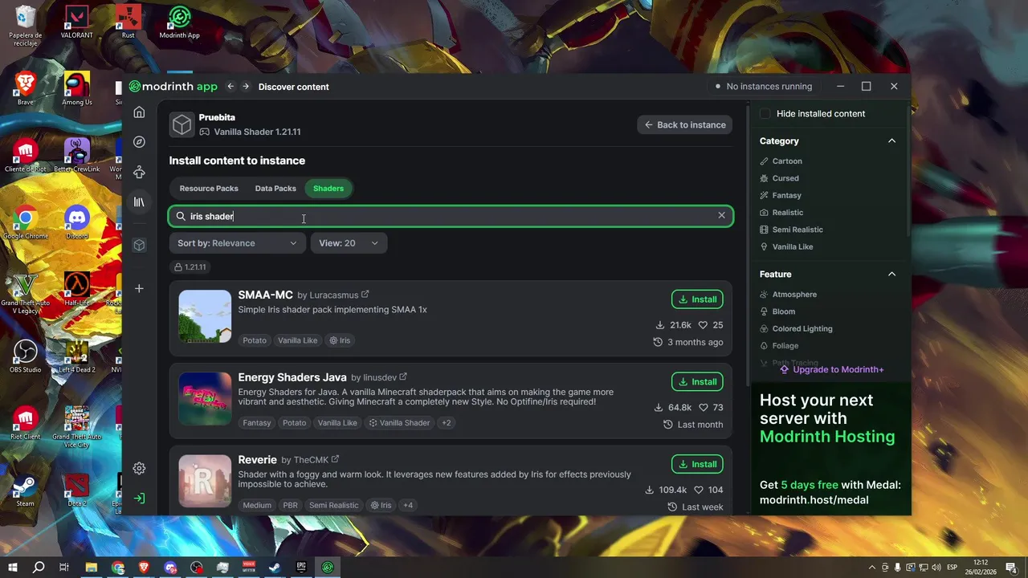Clear the search with the X icon
The width and height of the screenshot is (1028, 578).
coord(721,215)
